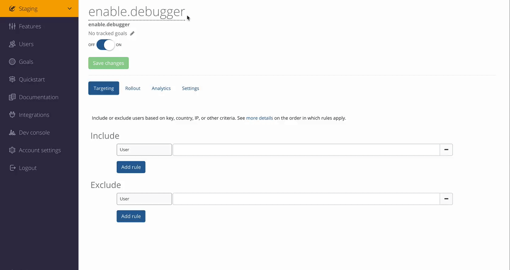Select the Targeting tab
Screen dimensions: 510x270
tap(104, 88)
